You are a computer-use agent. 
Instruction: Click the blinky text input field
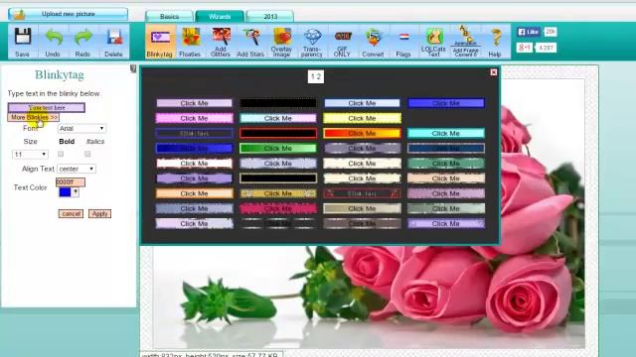coord(47,108)
